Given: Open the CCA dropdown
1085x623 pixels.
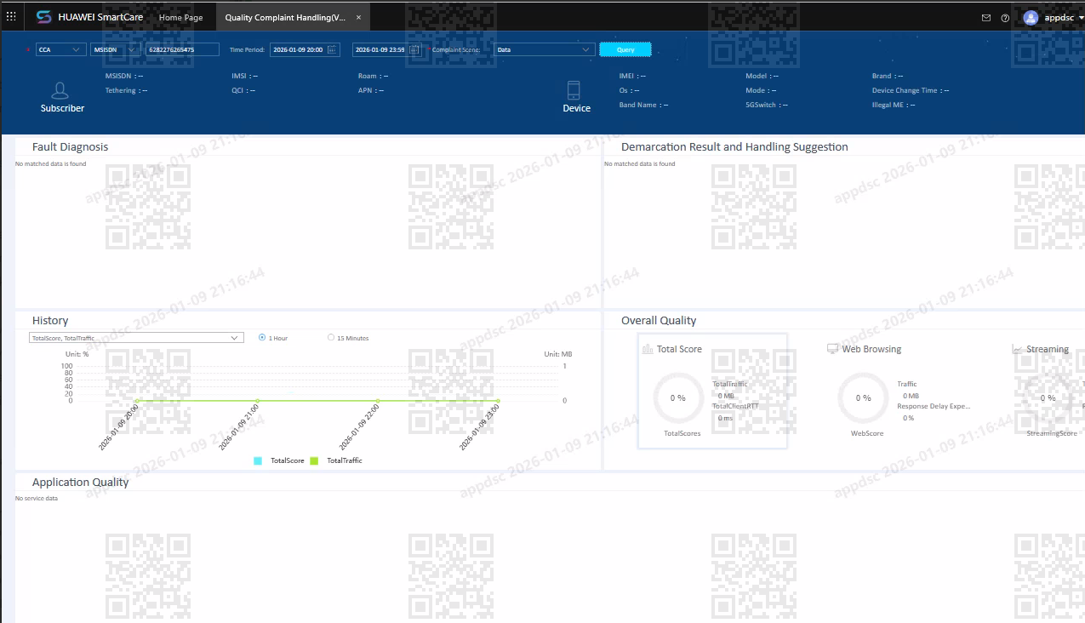Looking at the screenshot, I should pyautogui.click(x=61, y=49).
